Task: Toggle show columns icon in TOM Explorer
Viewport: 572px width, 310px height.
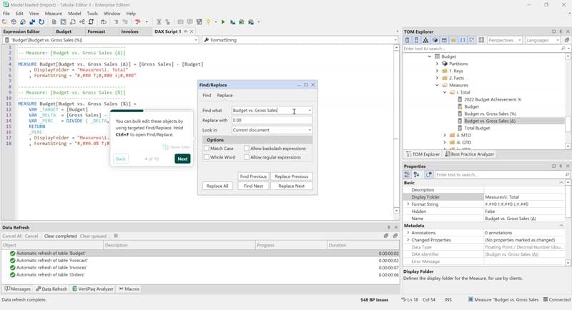Action: [416, 40]
